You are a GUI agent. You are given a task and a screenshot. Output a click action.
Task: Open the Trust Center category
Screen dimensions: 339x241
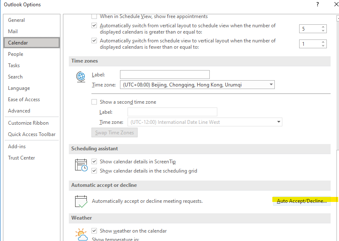[32, 158]
